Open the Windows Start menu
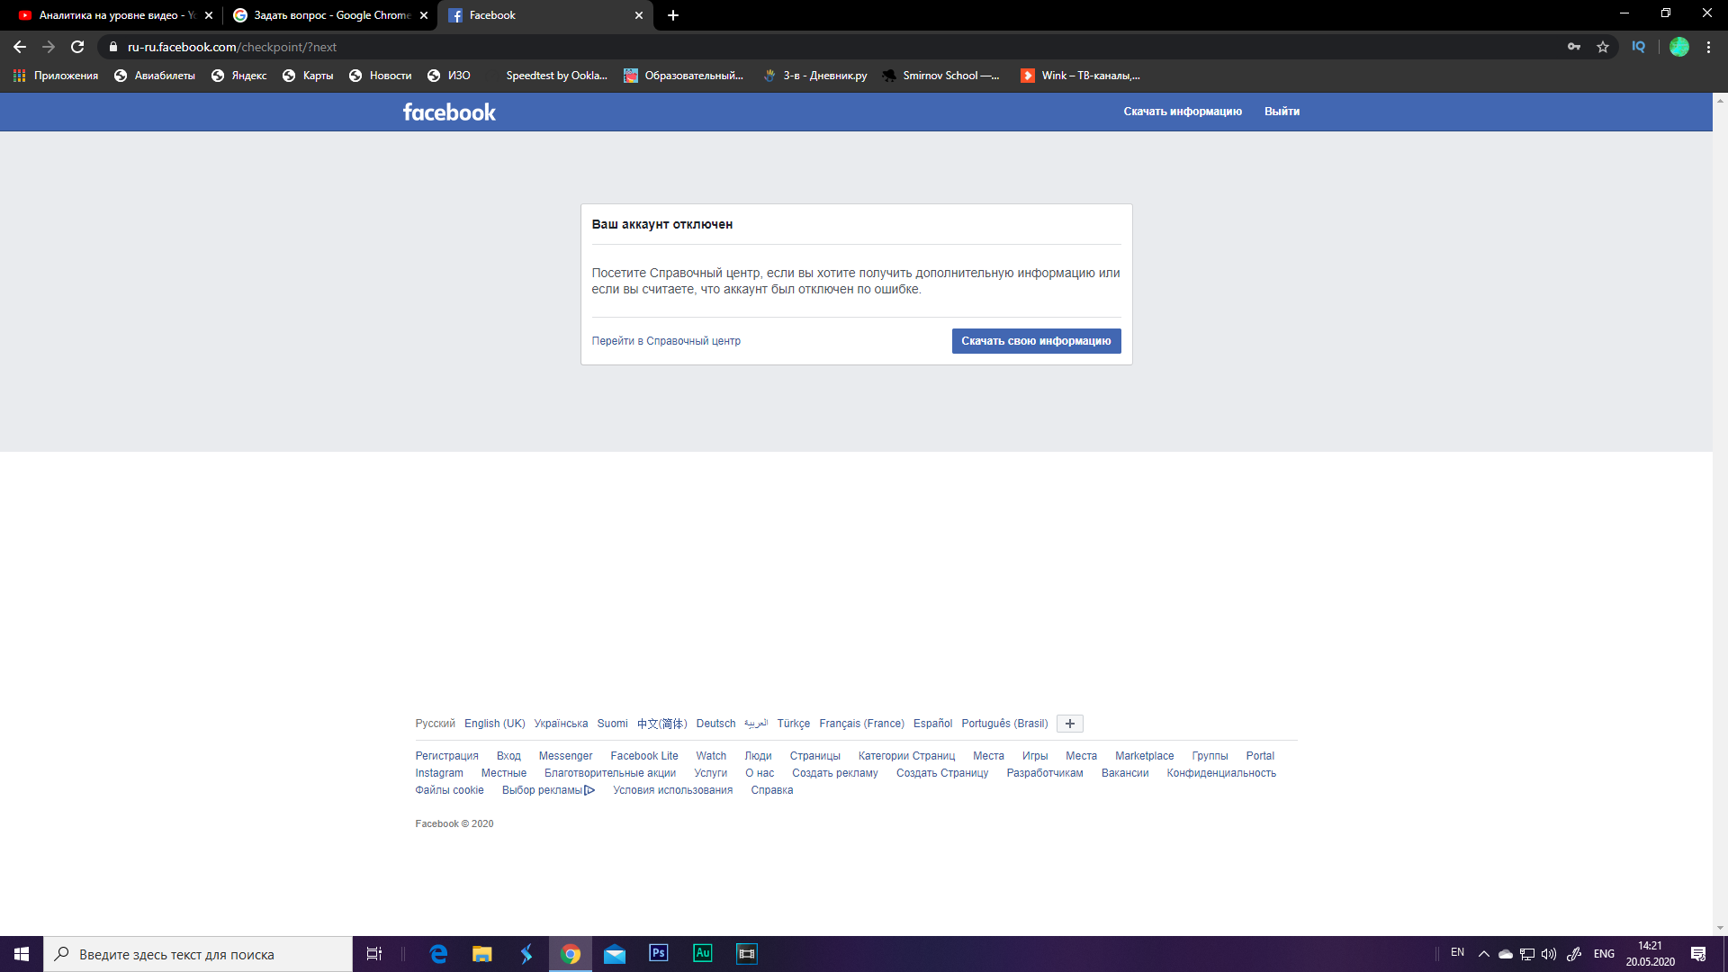Screen dimensions: 1728x972 click(22, 954)
